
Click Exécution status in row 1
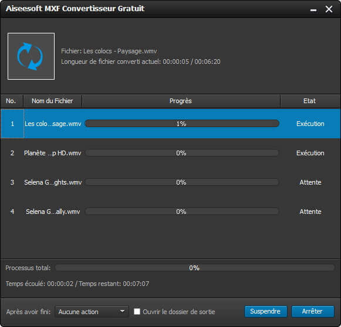[x=310, y=124]
